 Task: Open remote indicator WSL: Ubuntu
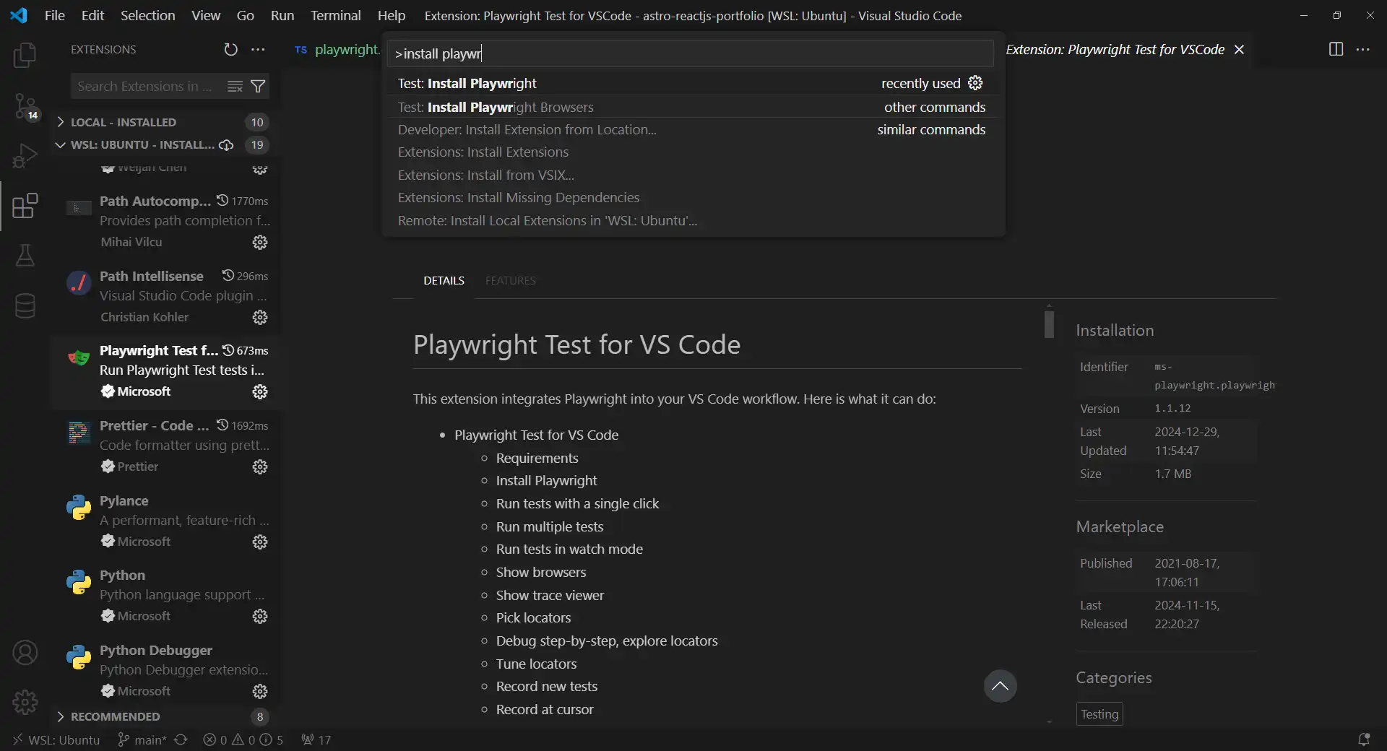(x=56, y=740)
